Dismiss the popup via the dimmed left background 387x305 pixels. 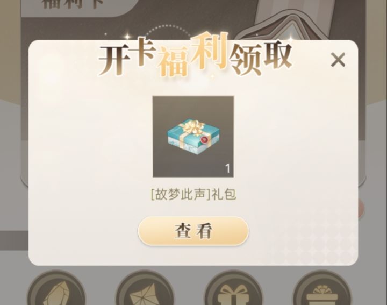13,173
